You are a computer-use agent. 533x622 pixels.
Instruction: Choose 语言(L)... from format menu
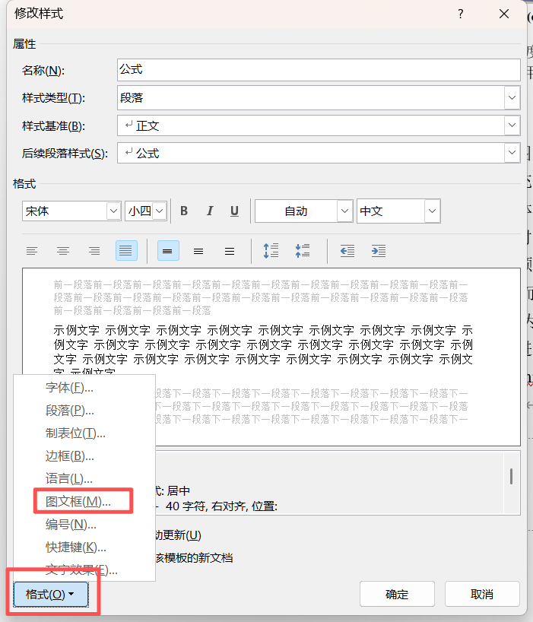point(84,479)
